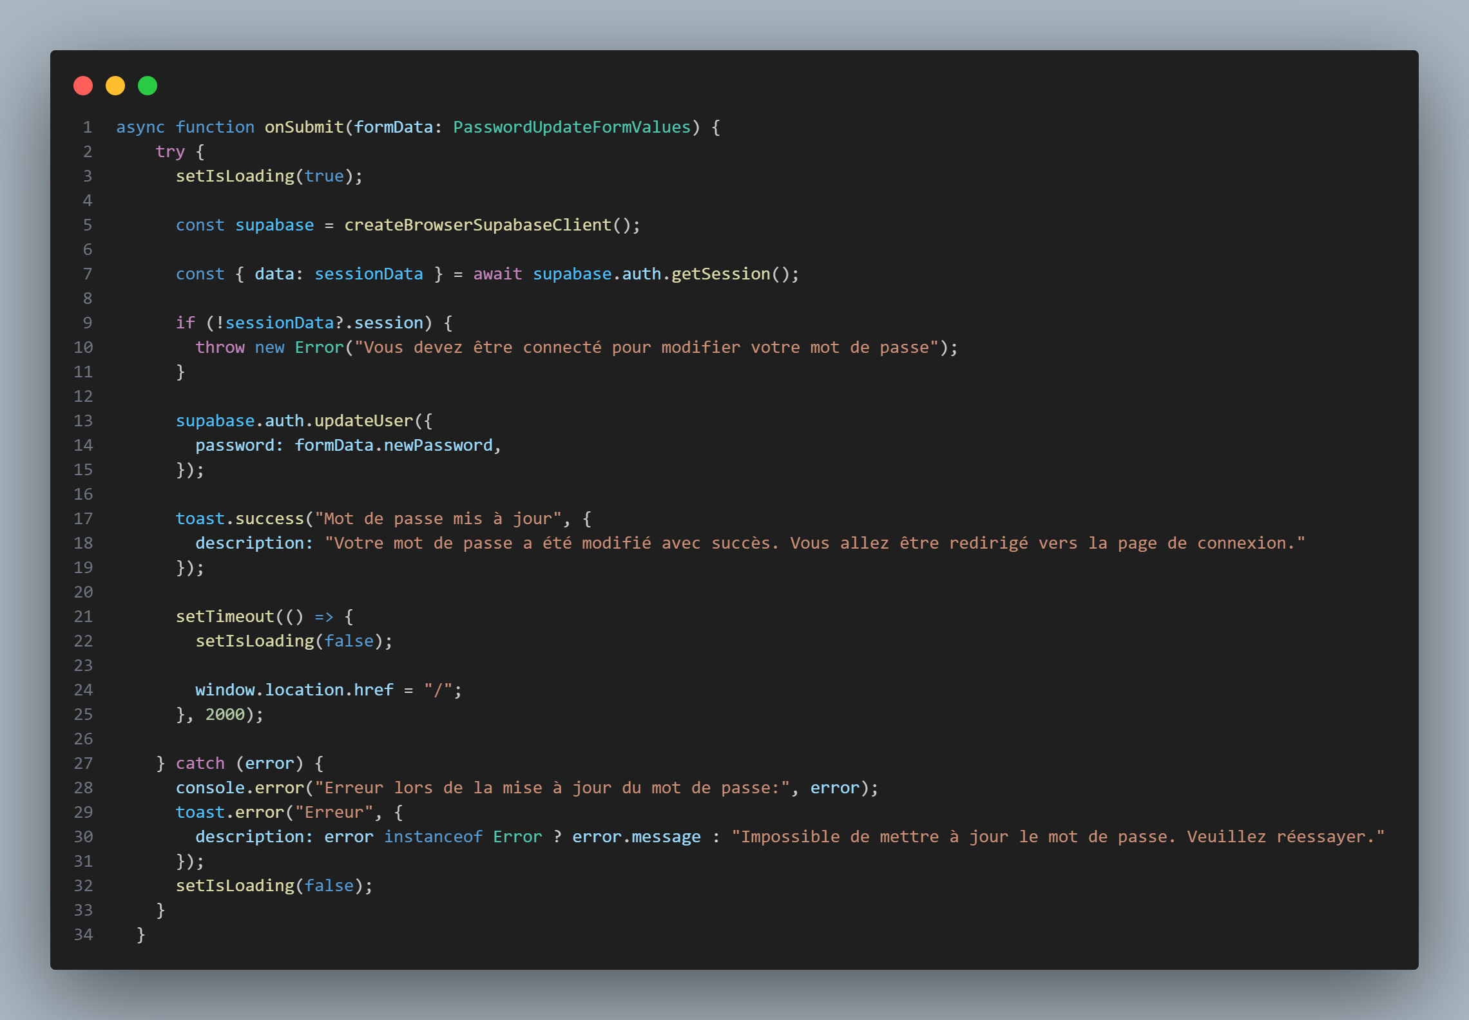Click formData.newPassword on line 14
The image size is (1469, 1020).
point(393,445)
